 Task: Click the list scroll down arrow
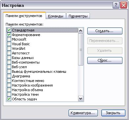[81, 99]
